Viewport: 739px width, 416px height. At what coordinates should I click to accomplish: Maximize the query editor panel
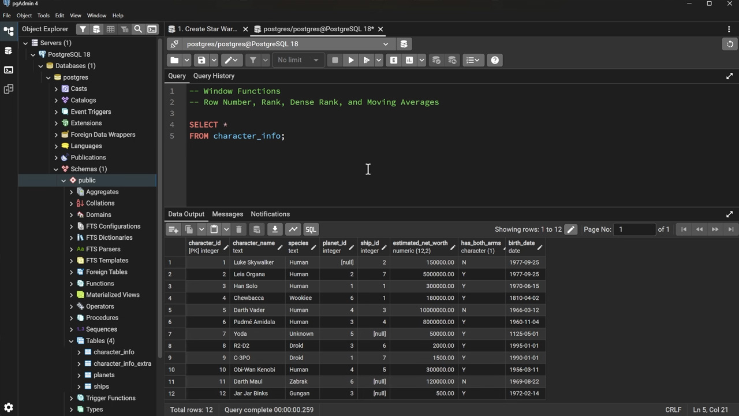pos(729,76)
